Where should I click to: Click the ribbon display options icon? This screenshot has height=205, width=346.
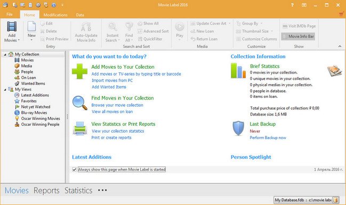[x=304, y=5]
